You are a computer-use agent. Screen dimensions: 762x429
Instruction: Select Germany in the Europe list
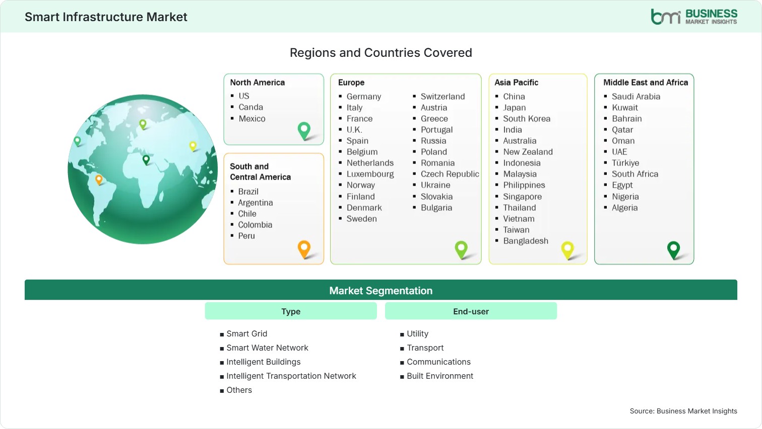point(364,97)
